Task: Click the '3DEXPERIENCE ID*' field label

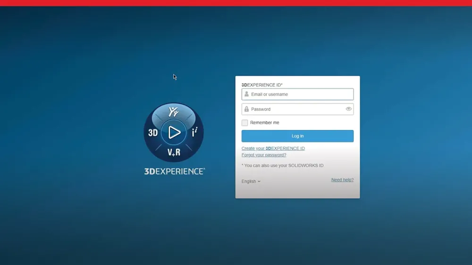Action: 262,85
